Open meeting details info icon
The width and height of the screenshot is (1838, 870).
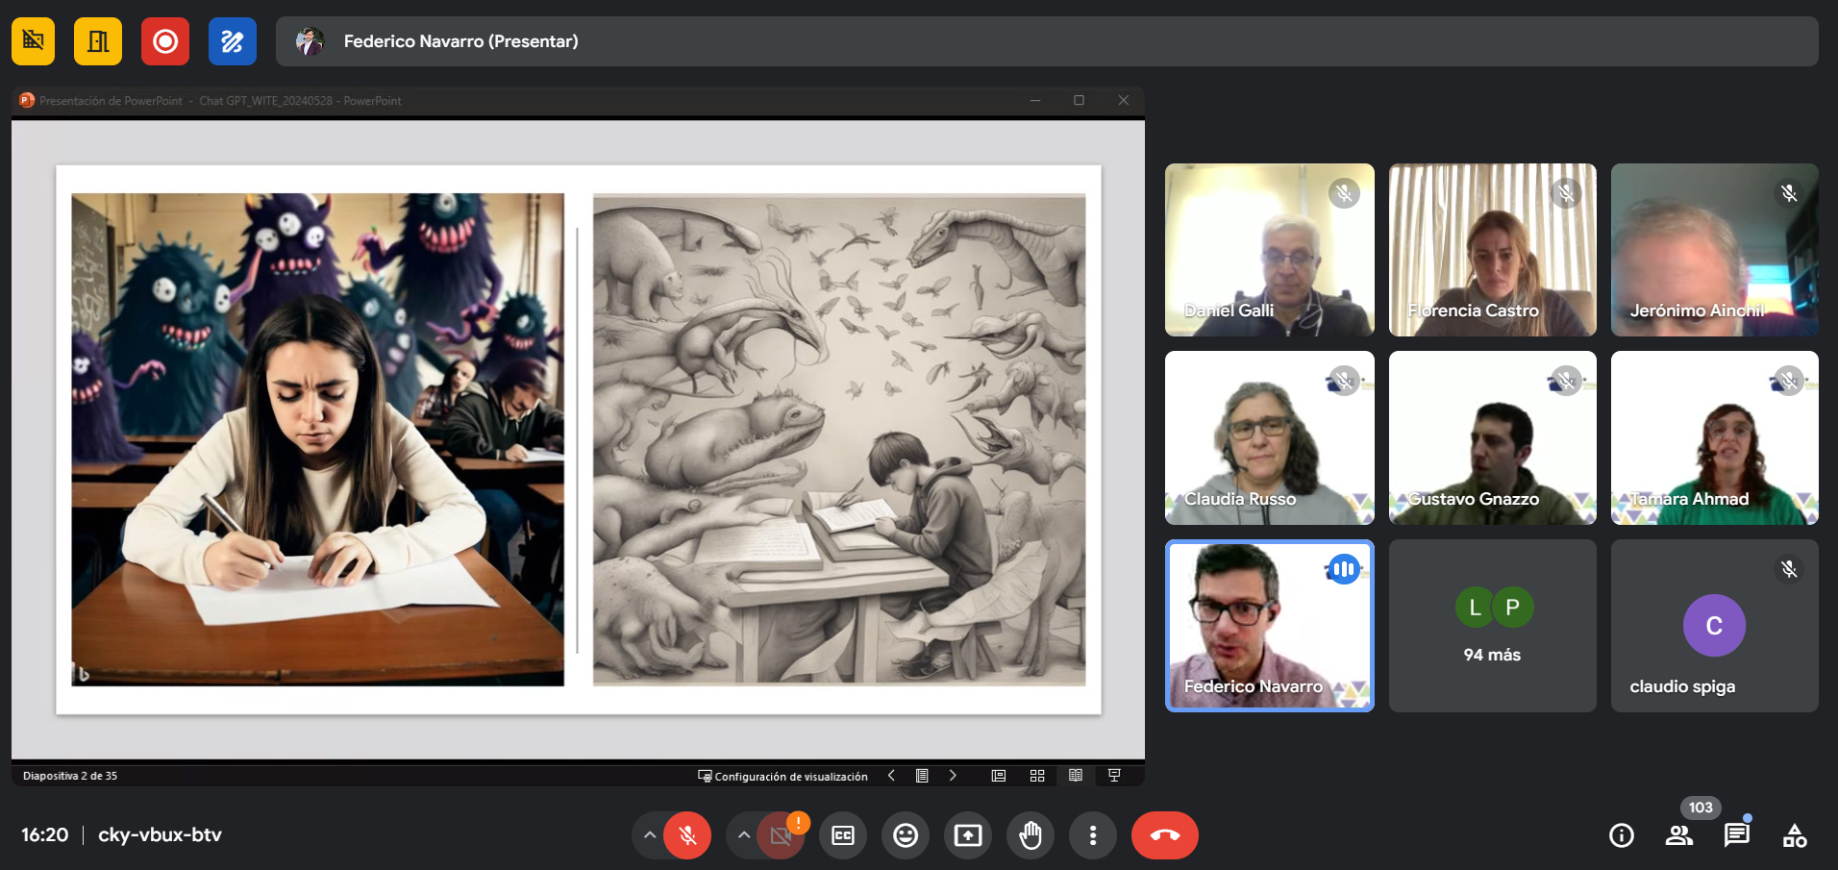(x=1622, y=835)
